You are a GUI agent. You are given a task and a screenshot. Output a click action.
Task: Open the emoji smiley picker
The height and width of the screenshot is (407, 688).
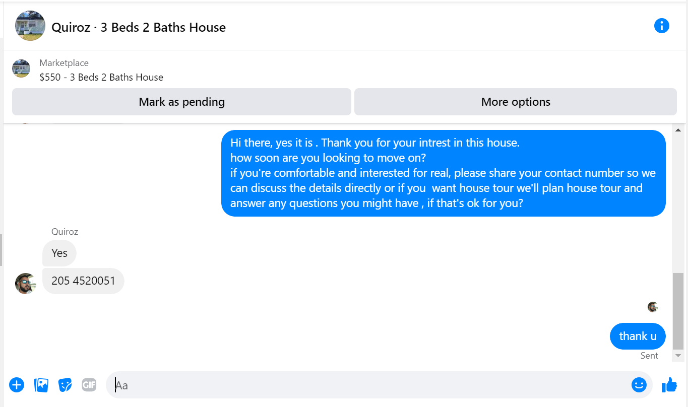(x=639, y=385)
